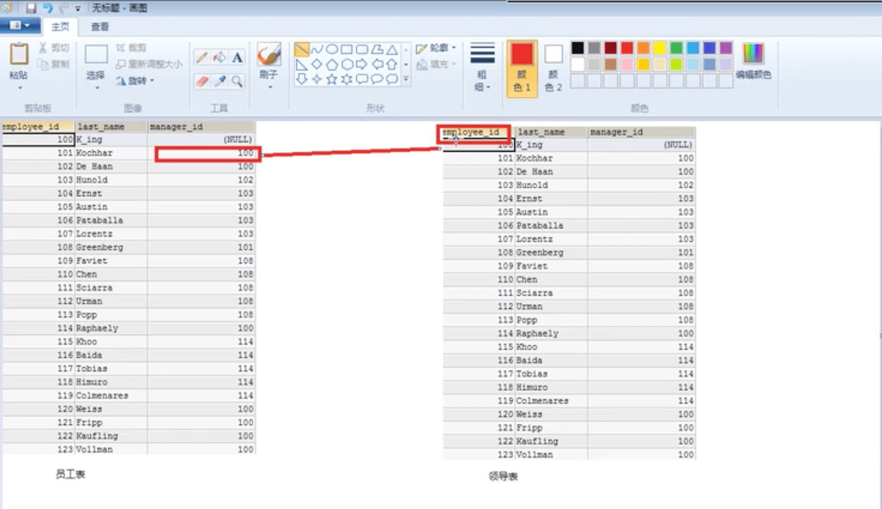The image size is (882, 509).
Task: Open the shape Outline dropdown
Action: click(x=436, y=48)
